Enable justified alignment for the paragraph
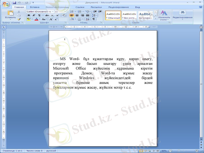 (x=87, y=15)
